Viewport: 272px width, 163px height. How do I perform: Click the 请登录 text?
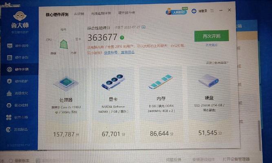(203, 11)
